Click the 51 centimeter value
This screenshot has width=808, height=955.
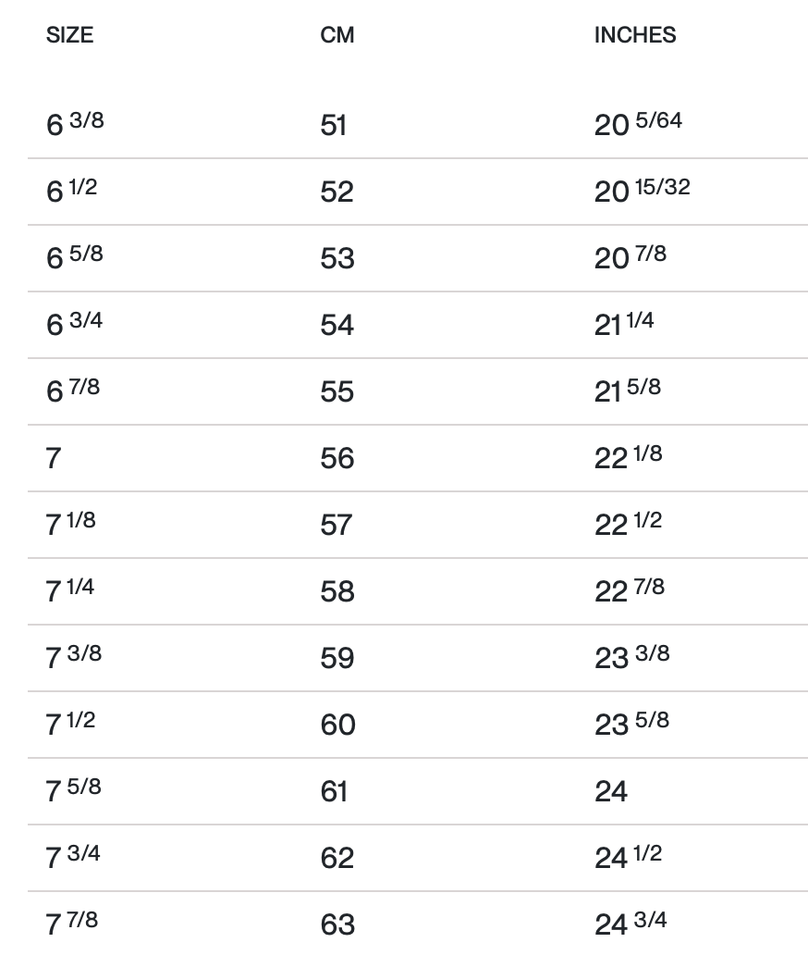(x=334, y=125)
